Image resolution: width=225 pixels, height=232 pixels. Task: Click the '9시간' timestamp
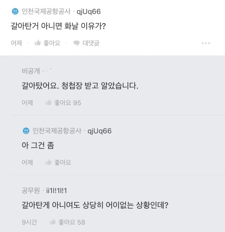point(30,222)
